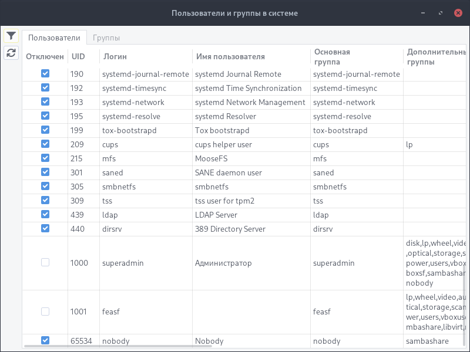The image size is (470, 352).
Task: Toggle disabled checkbox for cups user
Action: [45, 144]
